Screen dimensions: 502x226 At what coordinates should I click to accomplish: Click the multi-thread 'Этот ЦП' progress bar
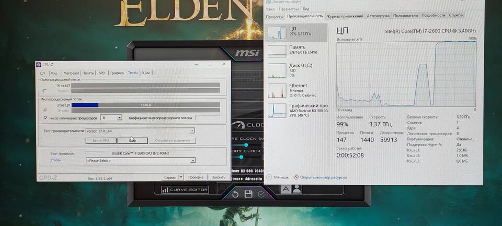pyautogui.click(x=145, y=105)
